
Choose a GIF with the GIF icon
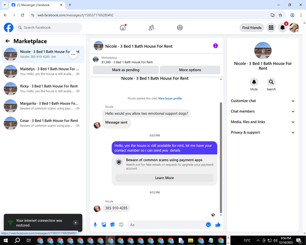(121, 225)
